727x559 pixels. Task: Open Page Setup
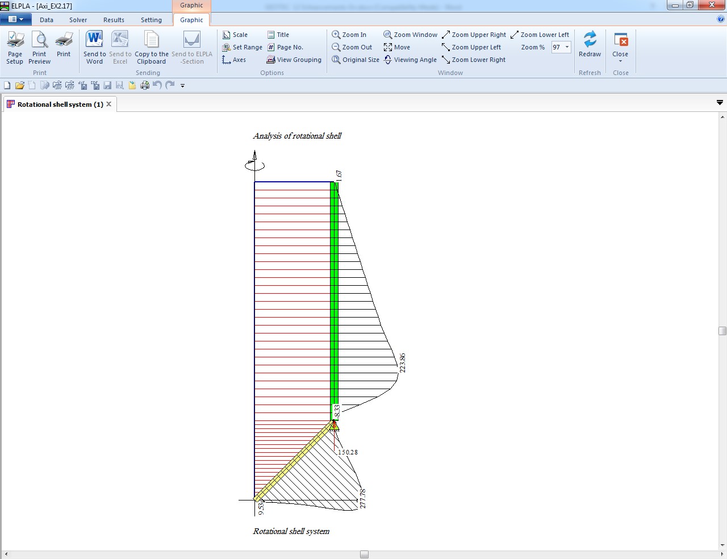tap(15, 48)
